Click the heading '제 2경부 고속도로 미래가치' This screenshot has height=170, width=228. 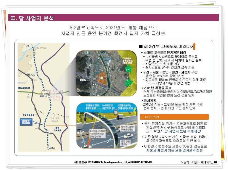(168, 46)
